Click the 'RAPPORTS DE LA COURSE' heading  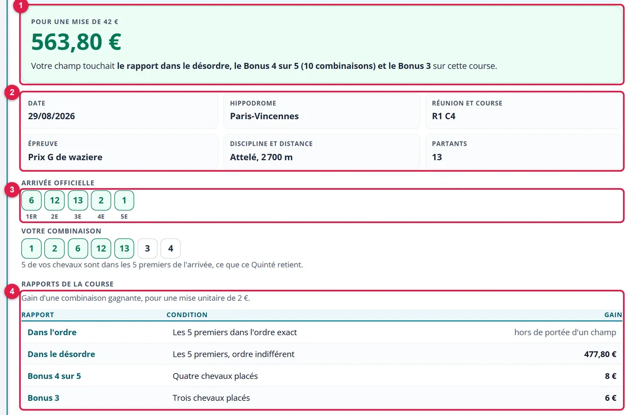67,284
